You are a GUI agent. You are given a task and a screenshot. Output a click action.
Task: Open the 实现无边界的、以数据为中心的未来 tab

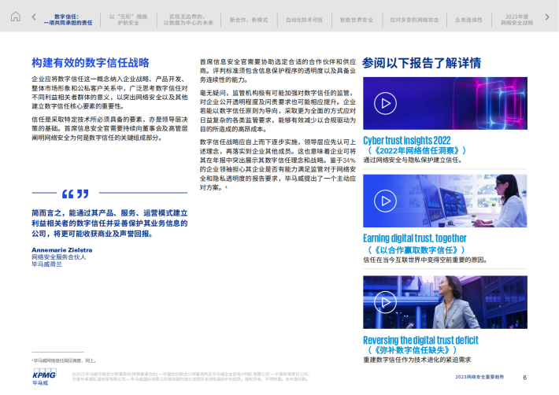[189, 20]
